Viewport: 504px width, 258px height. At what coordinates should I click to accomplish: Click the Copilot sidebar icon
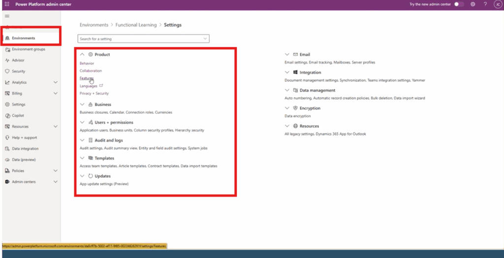pos(7,115)
